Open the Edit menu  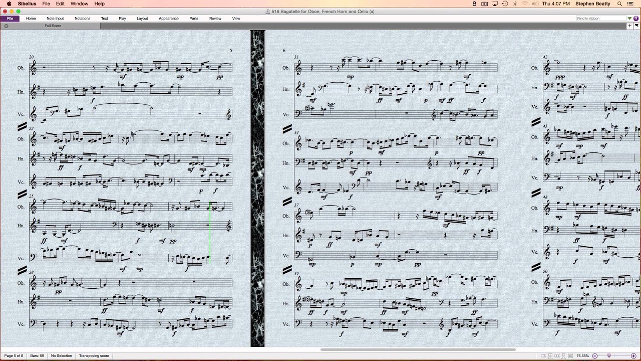coord(60,4)
